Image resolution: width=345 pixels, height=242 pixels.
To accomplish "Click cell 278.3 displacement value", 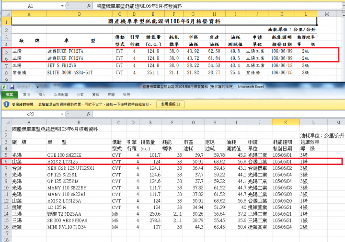I will (150, 220).
